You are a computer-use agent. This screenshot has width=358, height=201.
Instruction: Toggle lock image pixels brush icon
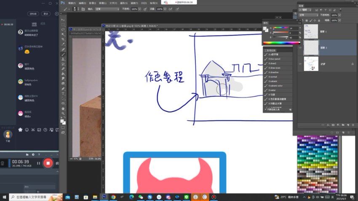point(311,21)
